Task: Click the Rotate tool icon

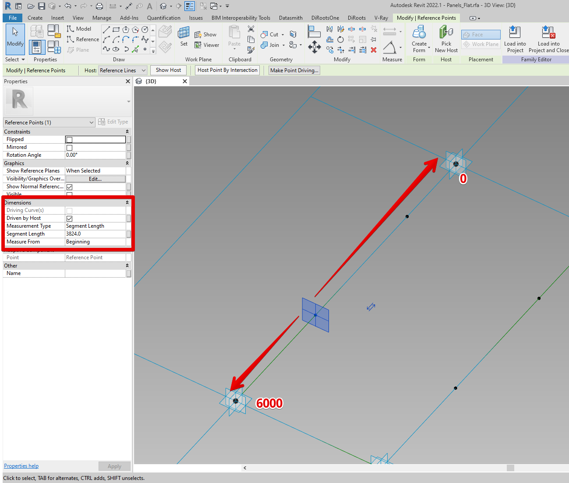Action: 340,39
